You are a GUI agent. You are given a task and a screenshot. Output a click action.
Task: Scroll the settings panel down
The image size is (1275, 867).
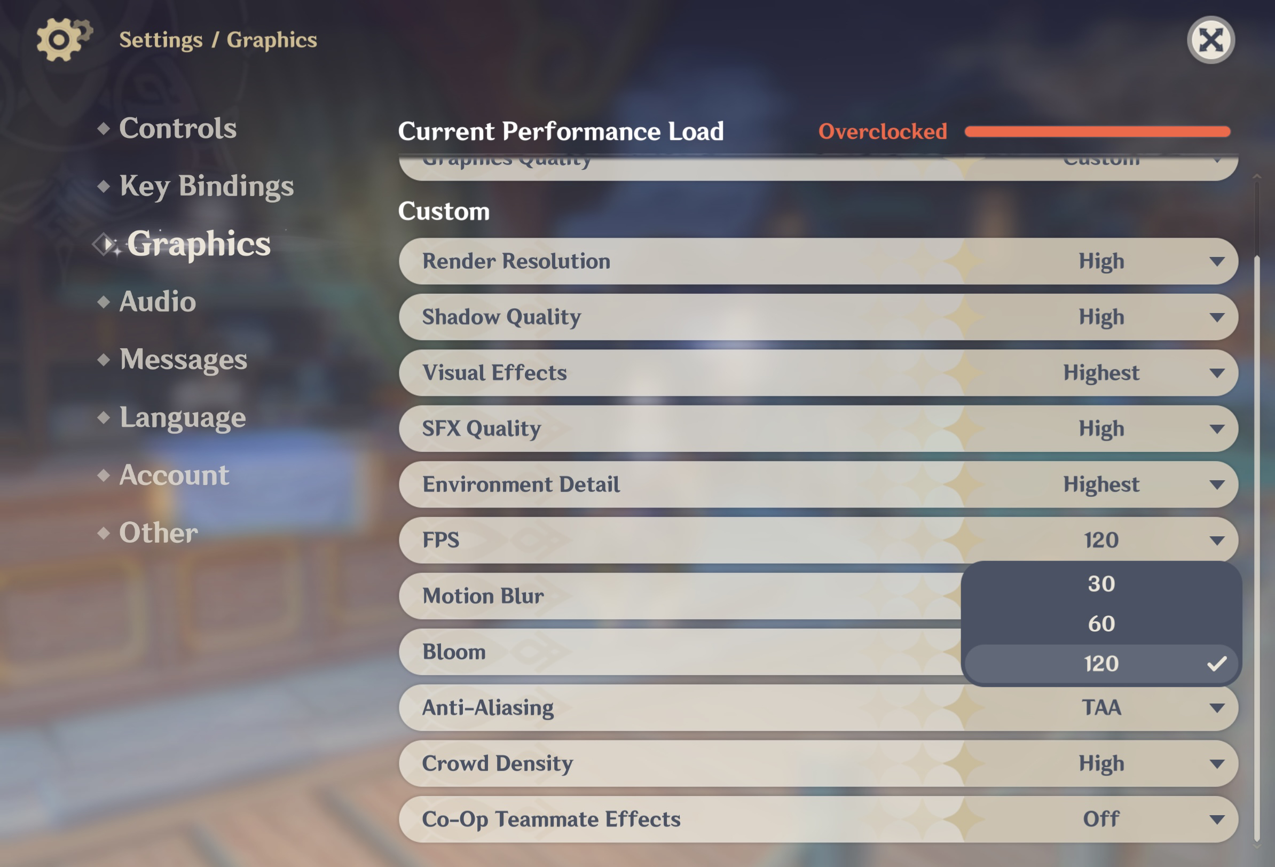1257,849
